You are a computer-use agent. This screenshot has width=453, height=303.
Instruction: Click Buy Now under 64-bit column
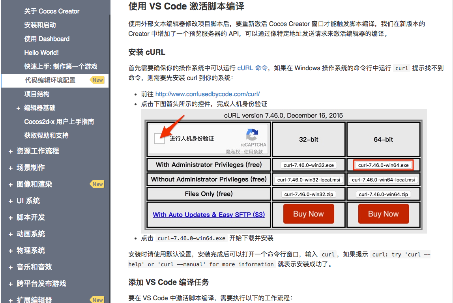[384, 214]
